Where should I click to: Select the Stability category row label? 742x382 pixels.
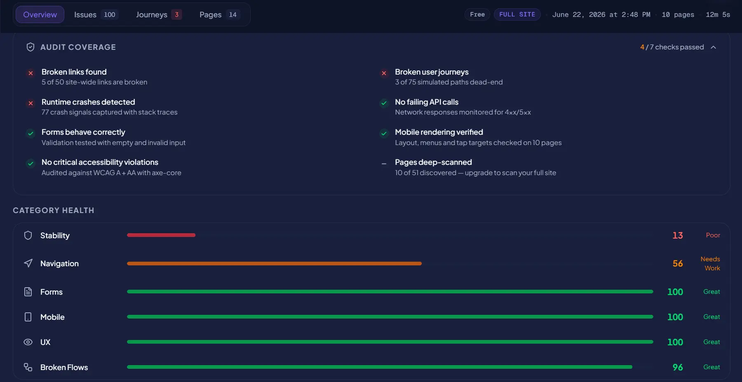pos(55,235)
